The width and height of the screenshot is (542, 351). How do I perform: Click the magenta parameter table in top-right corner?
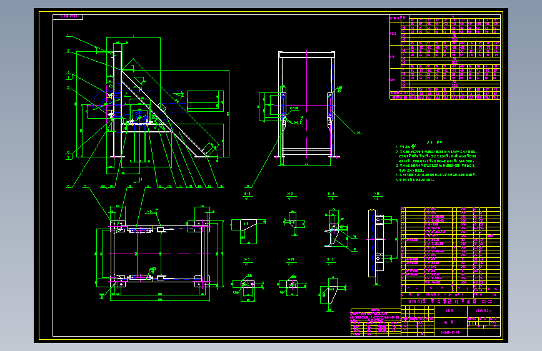(445, 57)
